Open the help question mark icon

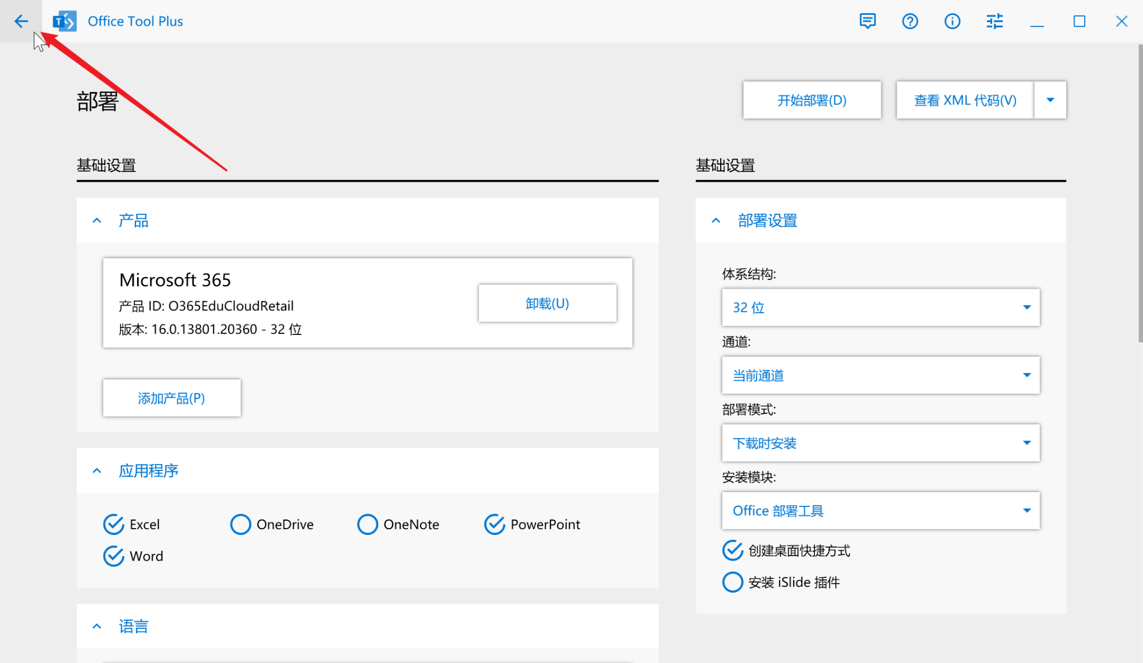pos(910,21)
